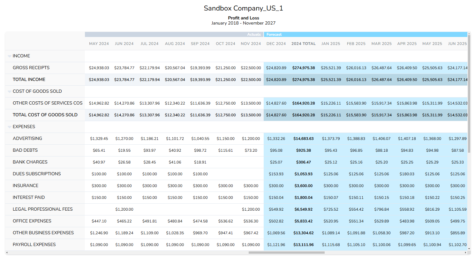Click the Profit and Loss heading
The height and width of the screenshot is (261, 475).
pyautogui.click(x=244, y=18)
